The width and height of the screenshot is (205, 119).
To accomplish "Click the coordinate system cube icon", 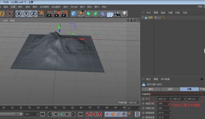I will click(x=41, y=14).
